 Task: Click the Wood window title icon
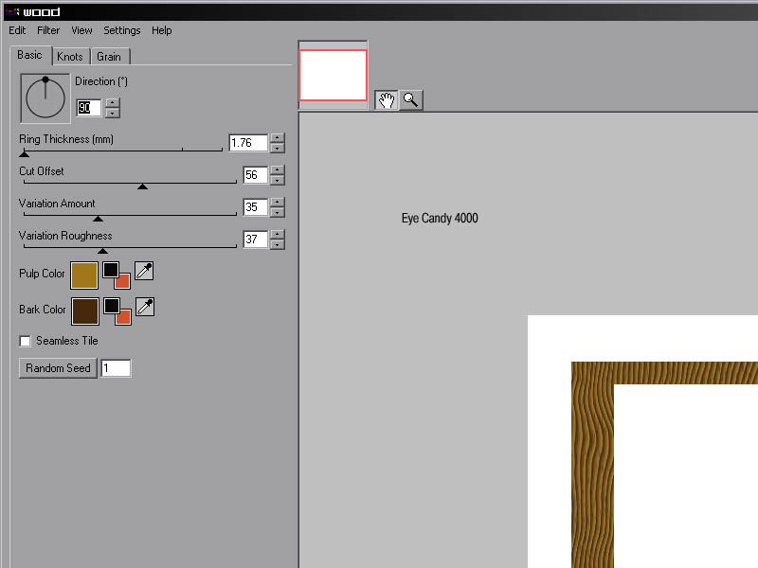pos(12,12)
